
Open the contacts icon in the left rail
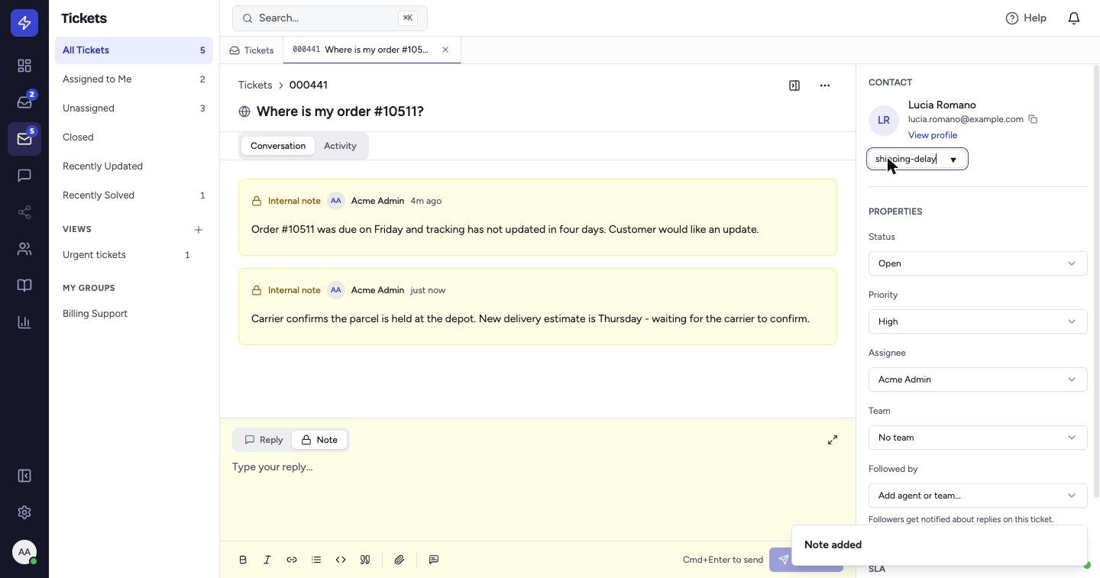(x=24, y=249)
